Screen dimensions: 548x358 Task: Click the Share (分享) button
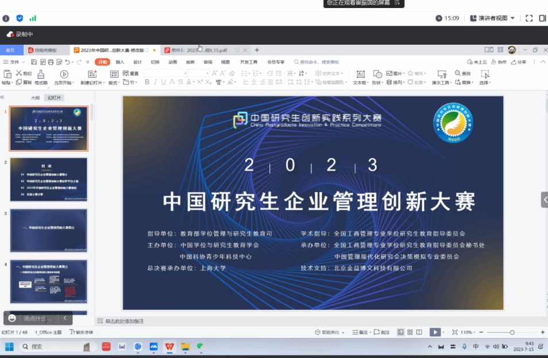tap(518, 62)
